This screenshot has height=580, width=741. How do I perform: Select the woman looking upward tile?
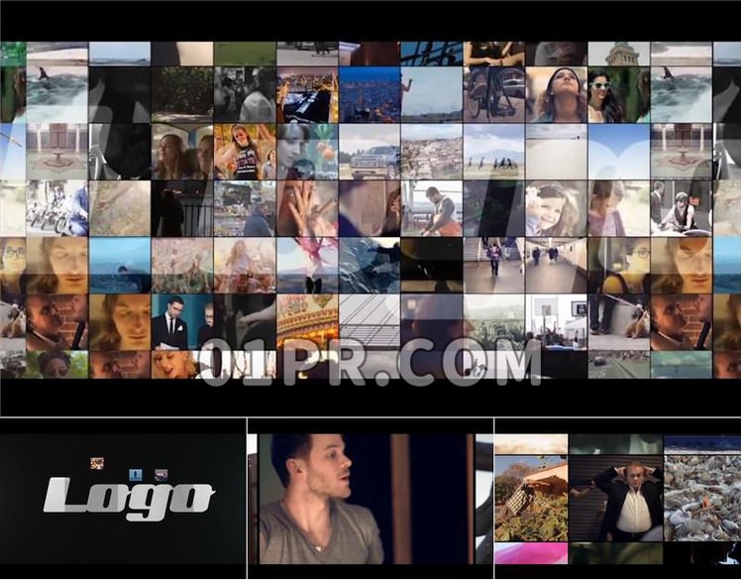[556, 94]
